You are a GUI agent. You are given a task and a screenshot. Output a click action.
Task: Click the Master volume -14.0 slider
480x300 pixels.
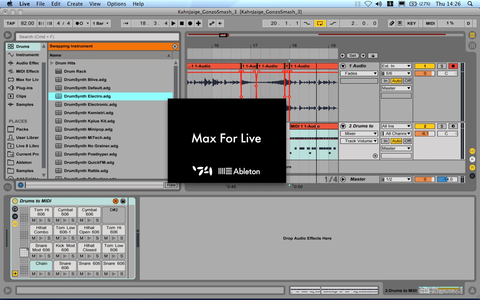pos(447,179)
